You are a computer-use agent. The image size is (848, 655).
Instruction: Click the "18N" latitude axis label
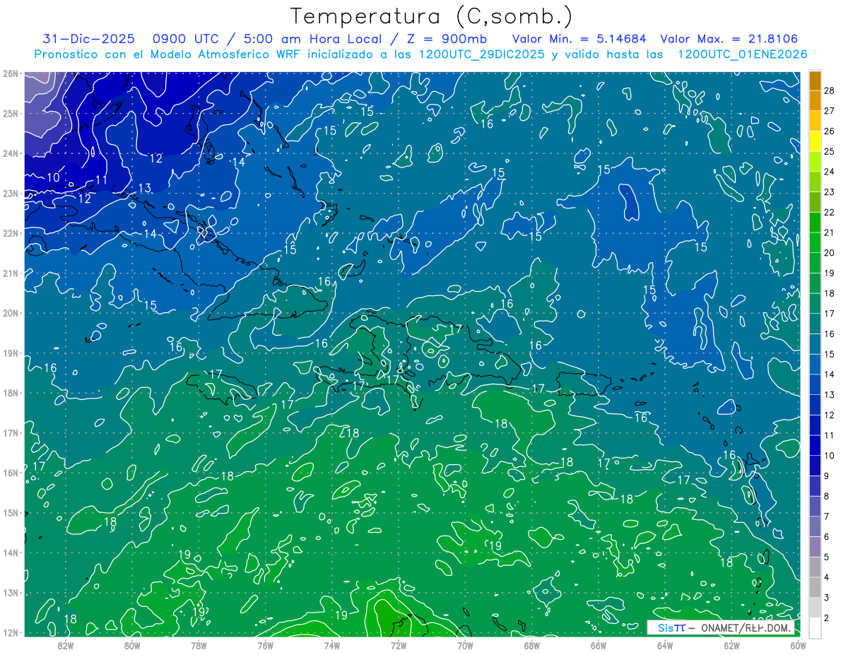point(10,393)
